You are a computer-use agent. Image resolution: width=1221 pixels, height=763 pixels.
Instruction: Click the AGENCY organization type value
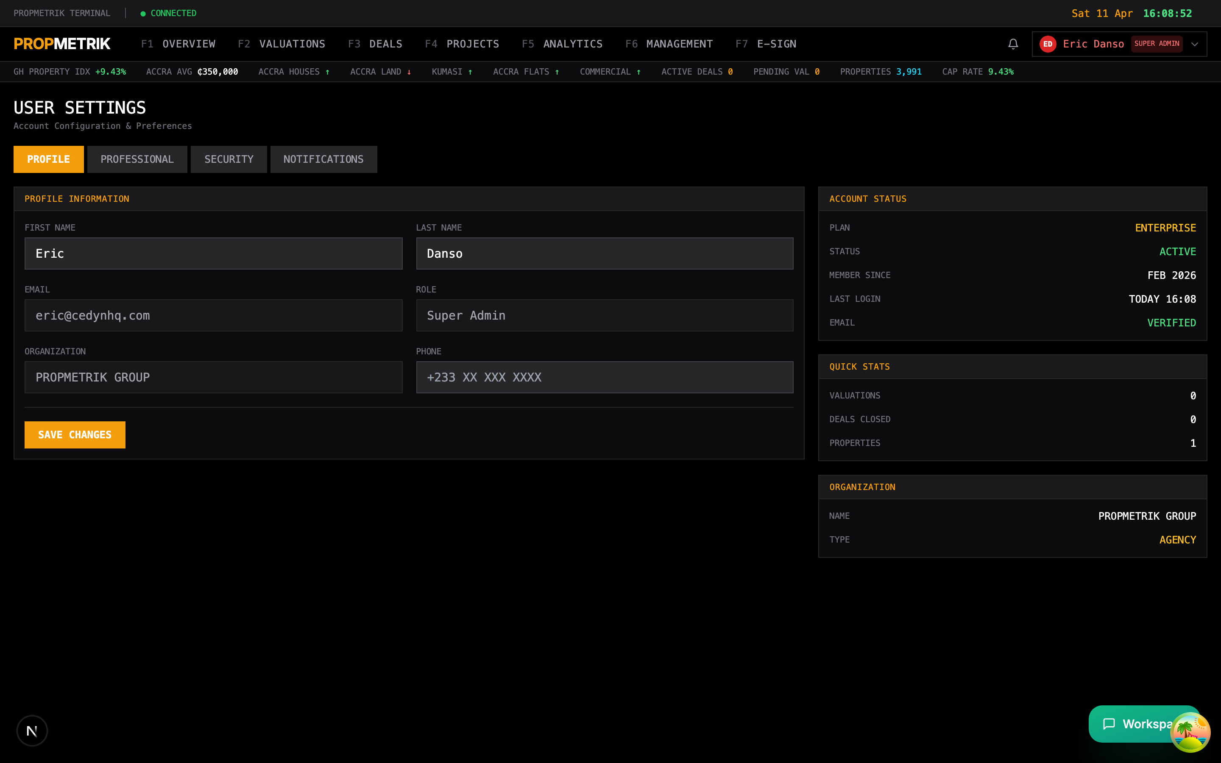1177,540
